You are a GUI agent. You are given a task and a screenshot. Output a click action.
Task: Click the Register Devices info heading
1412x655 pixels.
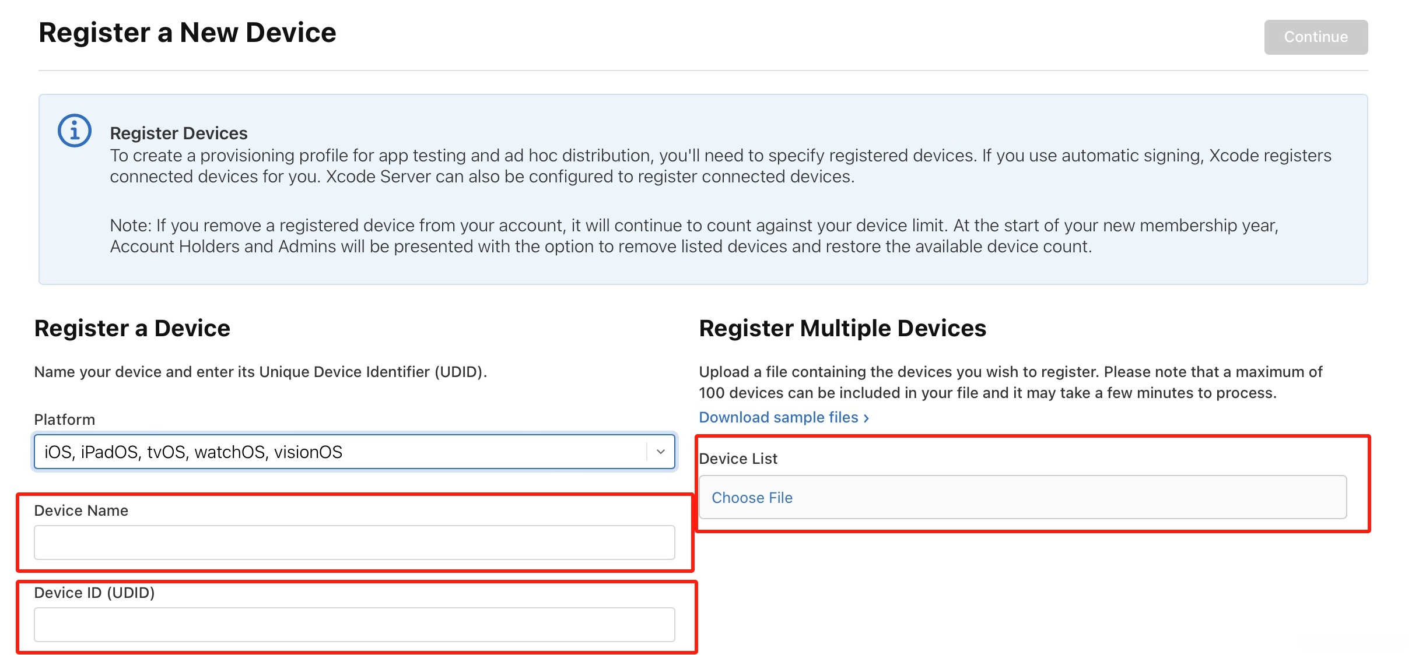178,133
